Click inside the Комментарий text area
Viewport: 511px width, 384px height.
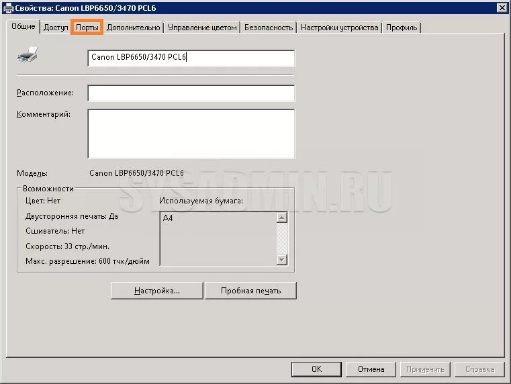(191, 134)
